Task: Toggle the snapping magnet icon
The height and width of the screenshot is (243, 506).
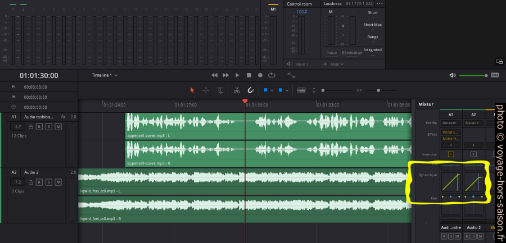Action: [x=250, y=90]
